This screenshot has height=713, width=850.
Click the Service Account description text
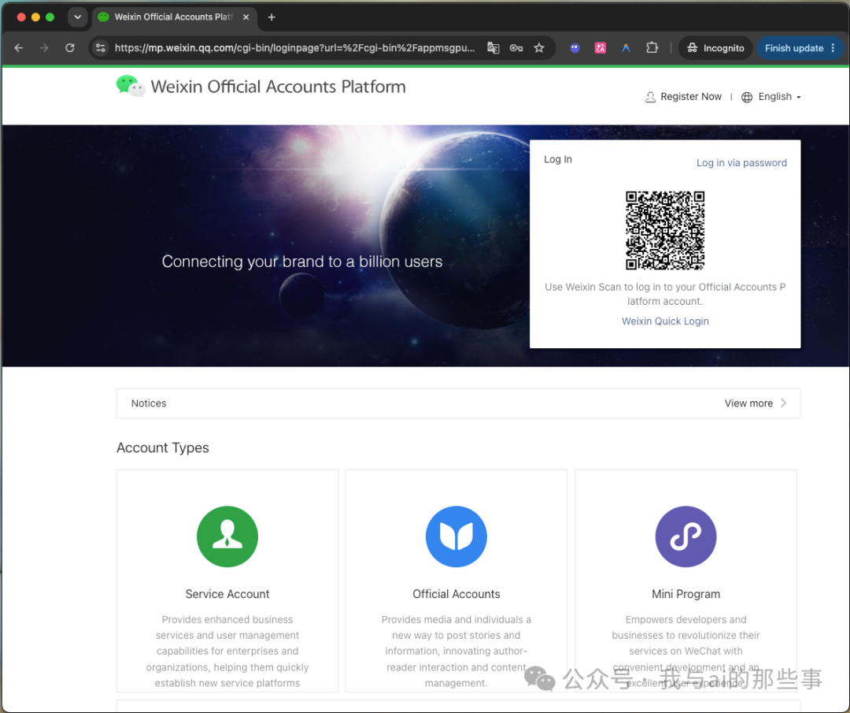click(227, 651)
